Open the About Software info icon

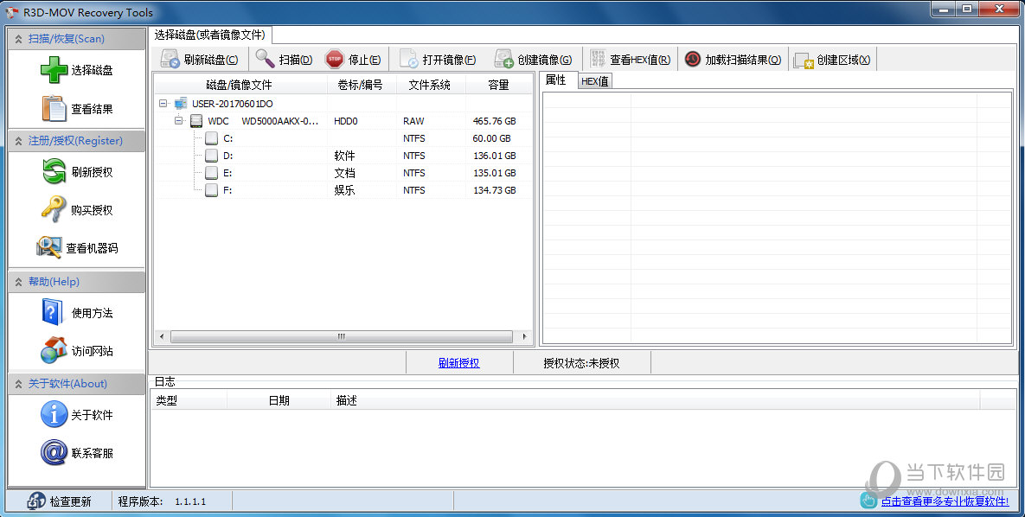tap(54, 414)
